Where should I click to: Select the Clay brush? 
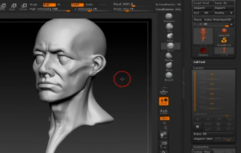coord(169,28)
